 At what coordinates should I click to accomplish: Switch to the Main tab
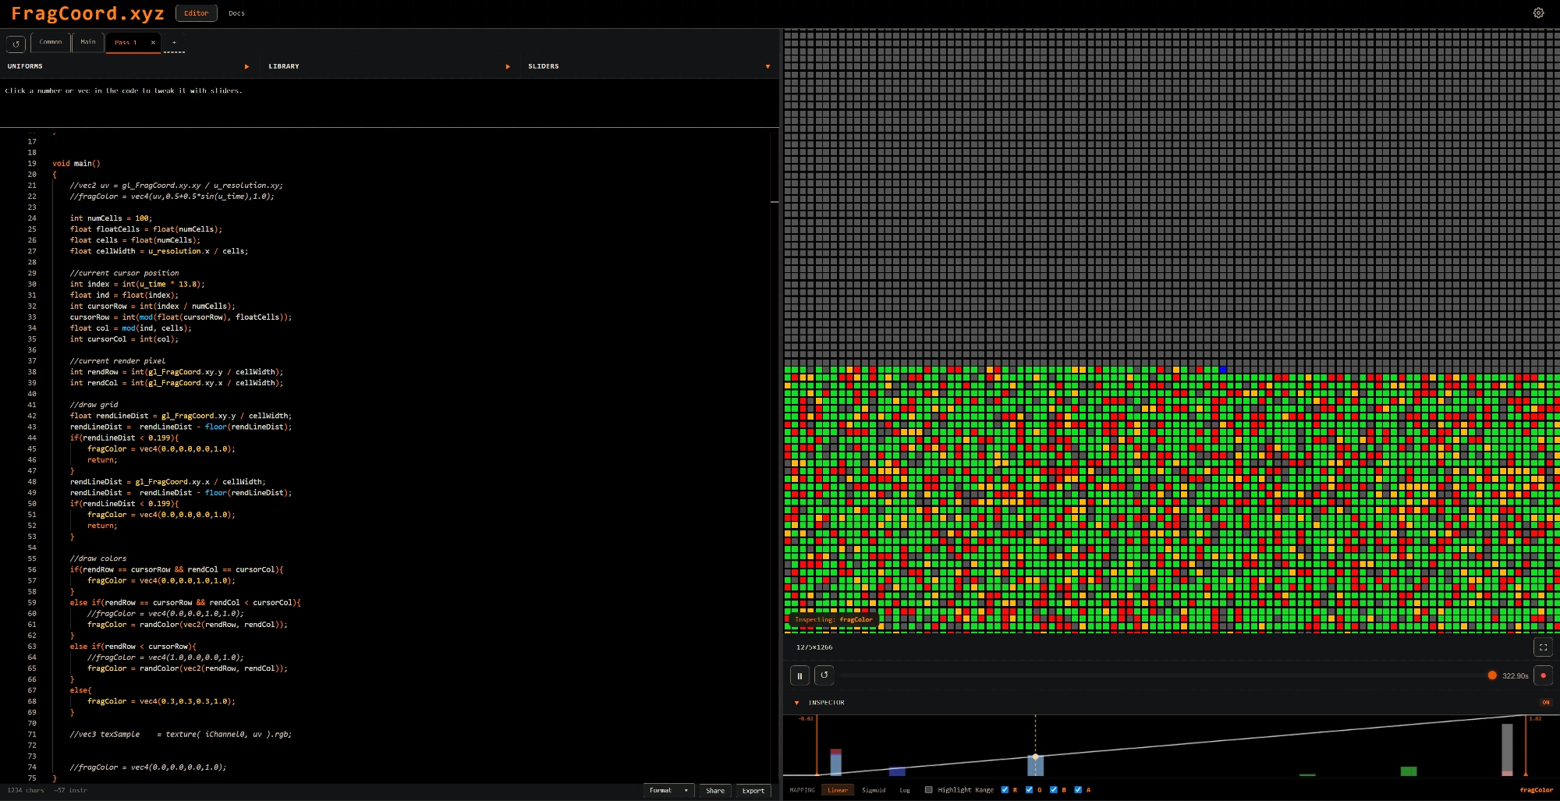(x=88, y=42)
